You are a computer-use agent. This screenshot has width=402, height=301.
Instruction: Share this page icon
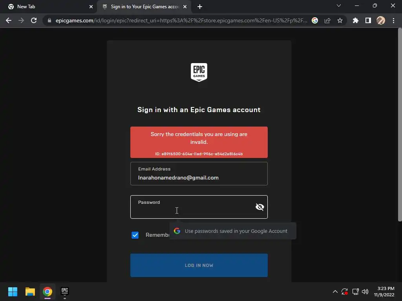[x=327, y=20]
